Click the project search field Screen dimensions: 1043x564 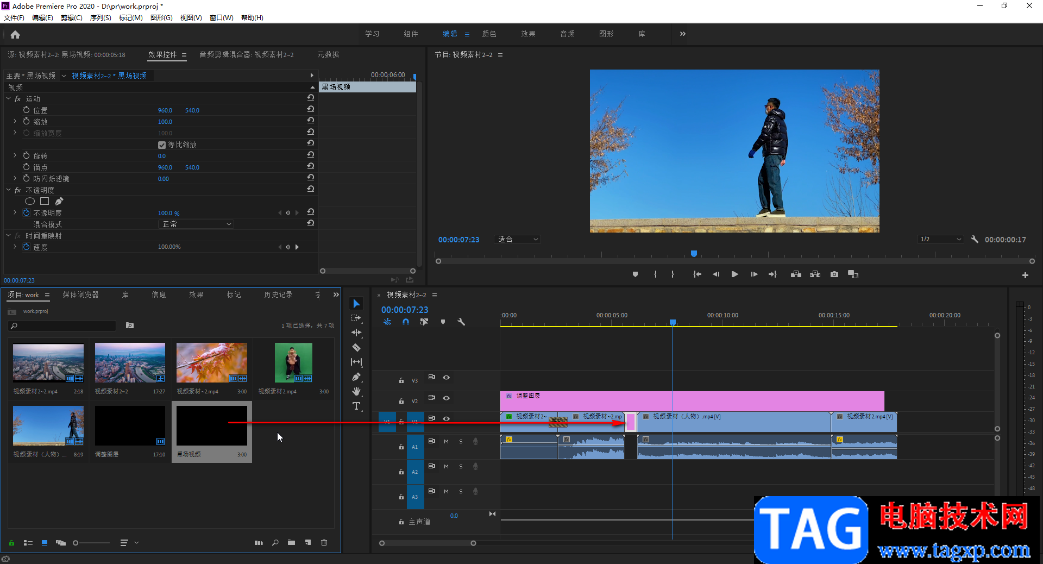tap(62, 325)
